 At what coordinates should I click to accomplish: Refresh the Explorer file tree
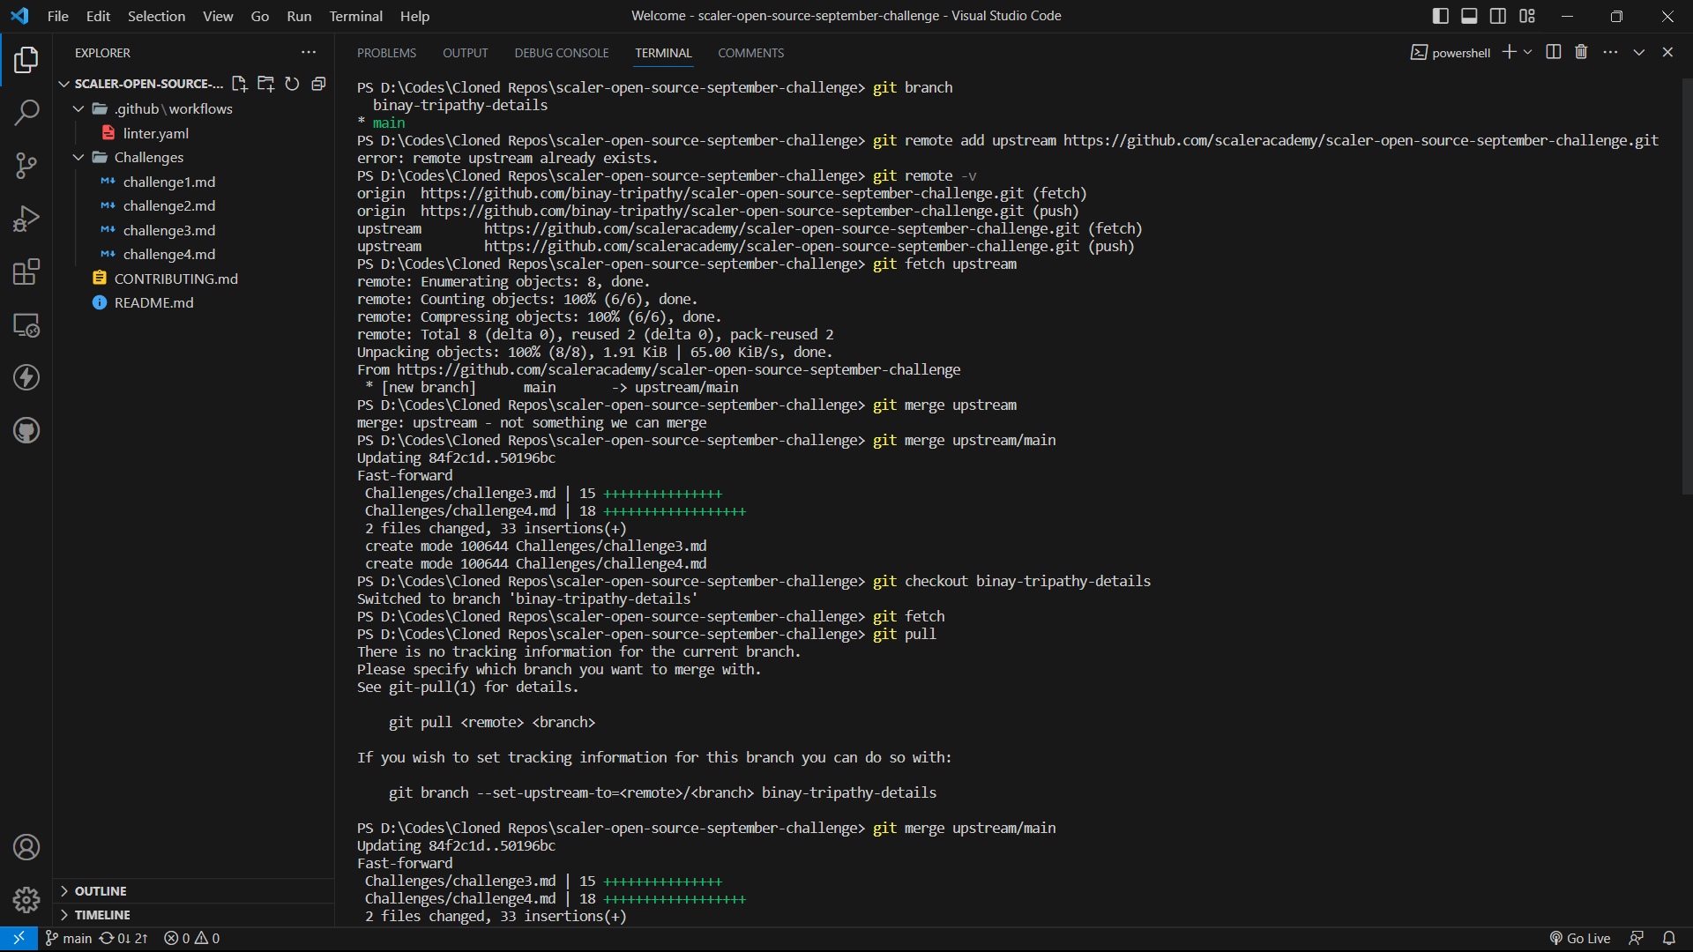(293, 84)
